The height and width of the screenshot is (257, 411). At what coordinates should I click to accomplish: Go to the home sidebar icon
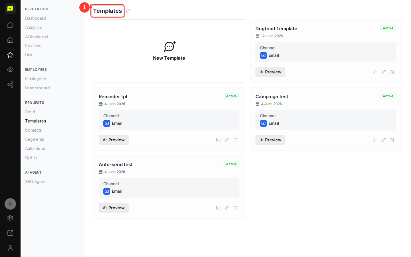click(10, 40)
